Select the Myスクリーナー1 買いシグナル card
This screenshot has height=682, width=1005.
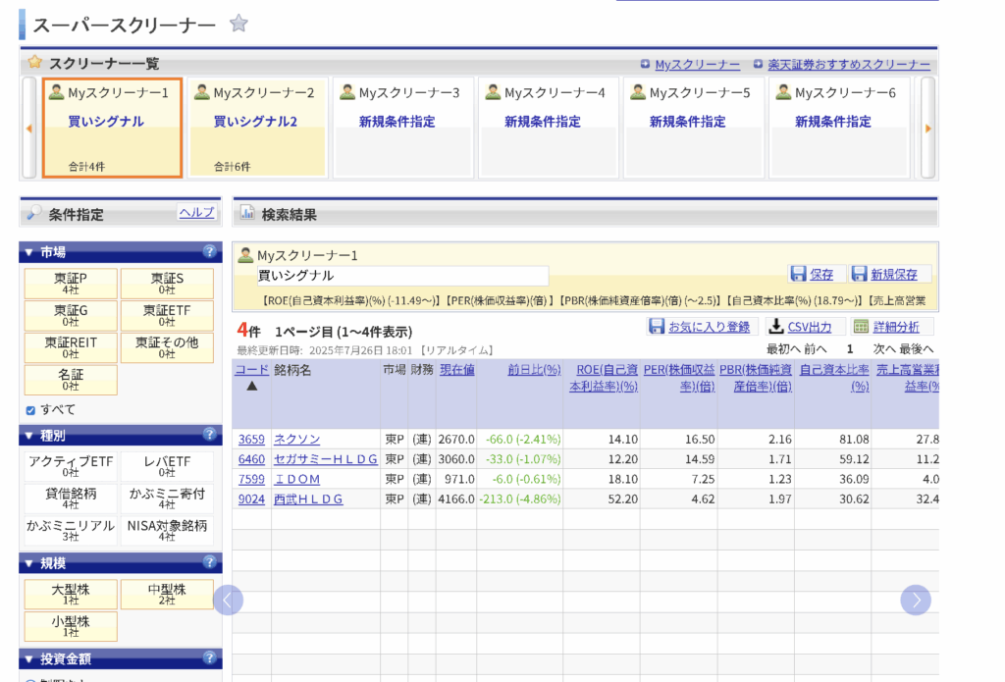(x=112, y=128)
